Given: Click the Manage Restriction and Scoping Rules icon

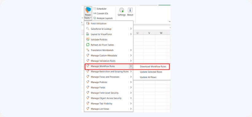Looking at the screenshot, I should [x=88, y=71].
